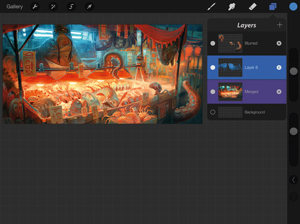Toggle visibility of Layer 8

(x=213, y=68)
